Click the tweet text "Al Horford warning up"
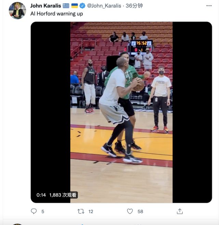219x225 pixels. click(57, 14)
